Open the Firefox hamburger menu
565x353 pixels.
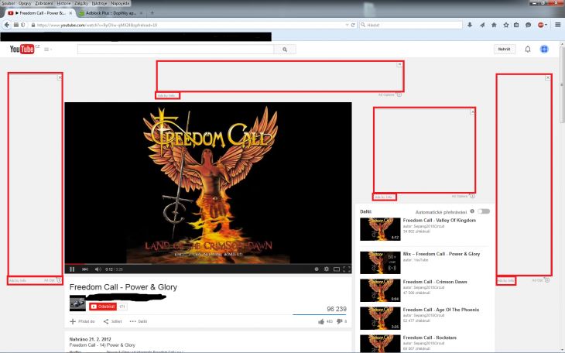(x=558, y=25)
